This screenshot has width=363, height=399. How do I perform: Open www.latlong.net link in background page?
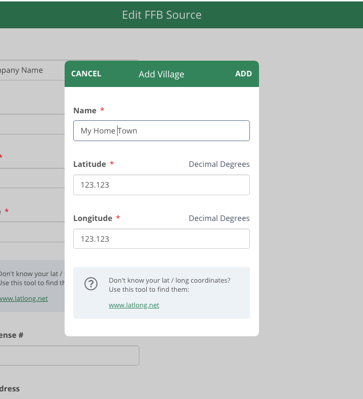coord(24,298)
